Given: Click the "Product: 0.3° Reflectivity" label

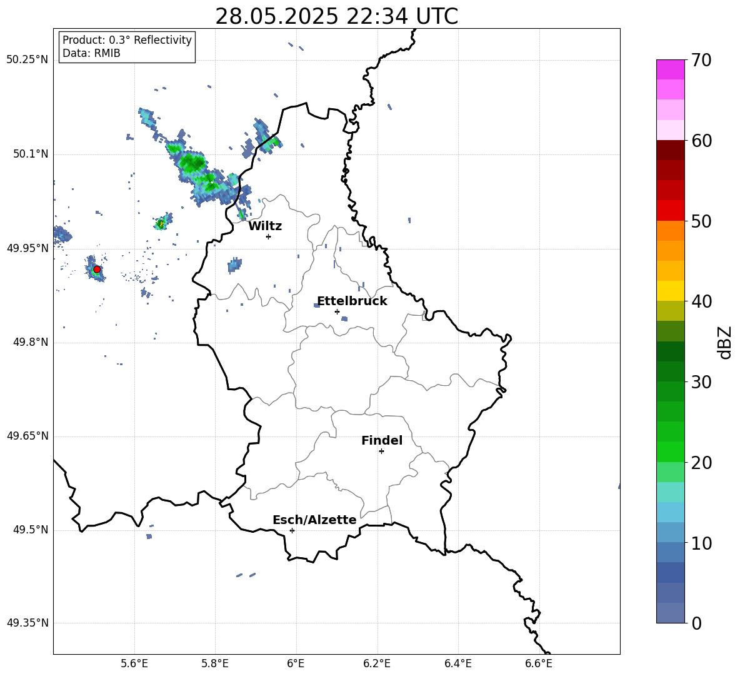Looking at the screenshot, I should coord(127,39).
